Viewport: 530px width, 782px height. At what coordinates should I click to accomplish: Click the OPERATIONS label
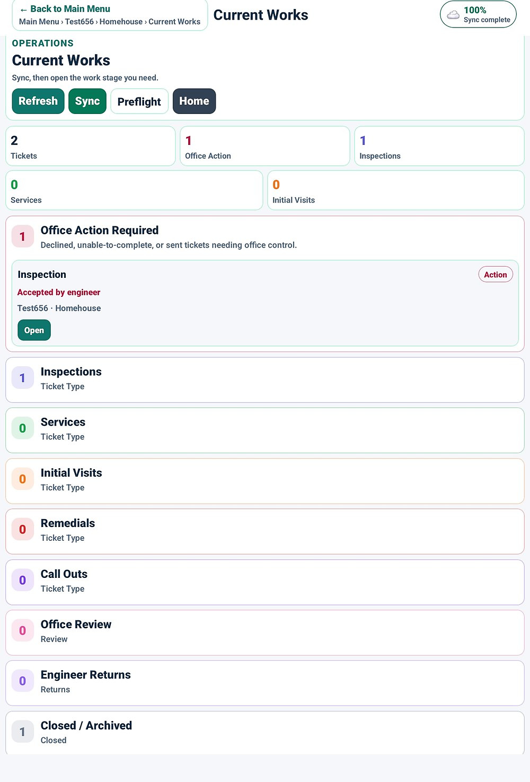(43, 43)
